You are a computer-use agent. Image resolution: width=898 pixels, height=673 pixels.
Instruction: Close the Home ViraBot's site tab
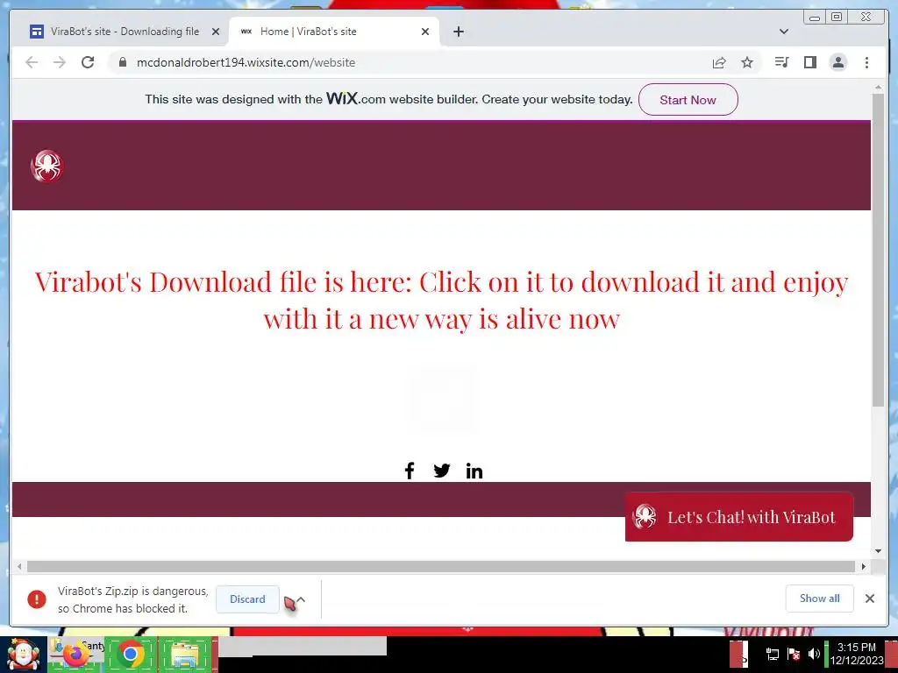[x=425, y=32]
